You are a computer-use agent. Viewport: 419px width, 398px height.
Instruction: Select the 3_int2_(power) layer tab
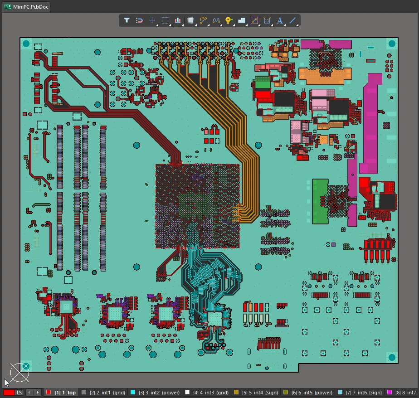click(159, 393)
